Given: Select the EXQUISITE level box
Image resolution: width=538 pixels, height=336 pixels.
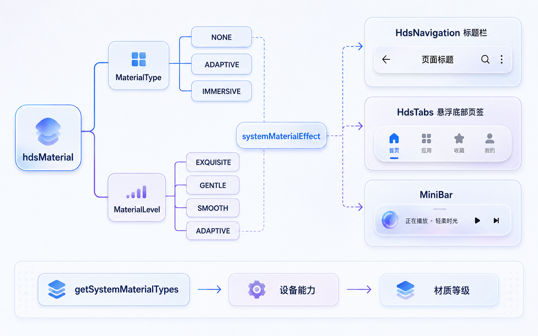Looking at the screenshot, I should (213, 162).
